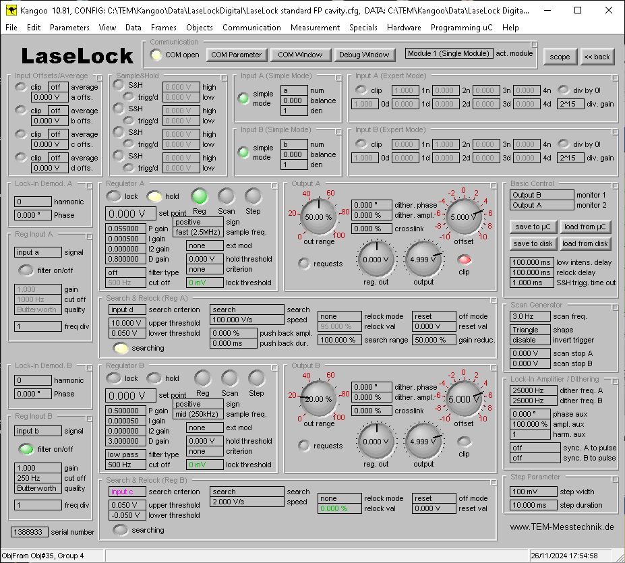Open the Measurement menu
Image resolution: width=625 pixels, height=563 pixels.
[315, 28]
